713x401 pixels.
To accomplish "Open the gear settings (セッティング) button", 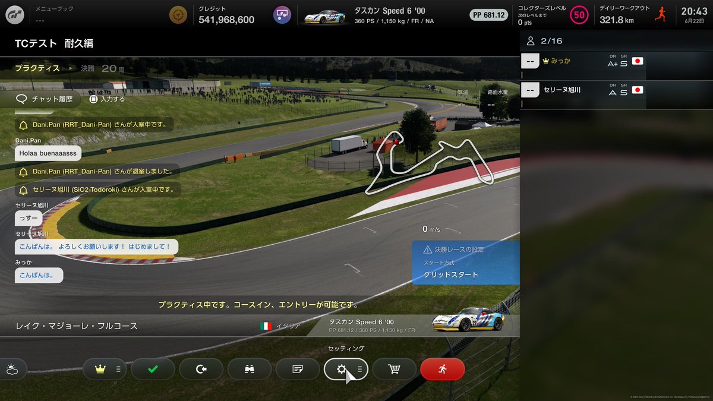I will (x=346, y=369).
